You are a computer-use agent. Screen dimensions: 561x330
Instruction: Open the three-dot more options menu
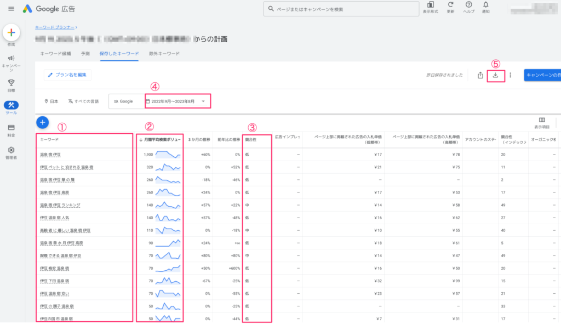pyautogui.click(x=511, y=75)
